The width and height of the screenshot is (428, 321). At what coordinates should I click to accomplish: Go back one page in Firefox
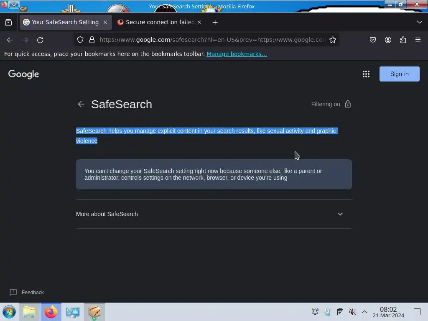[10, 40]
